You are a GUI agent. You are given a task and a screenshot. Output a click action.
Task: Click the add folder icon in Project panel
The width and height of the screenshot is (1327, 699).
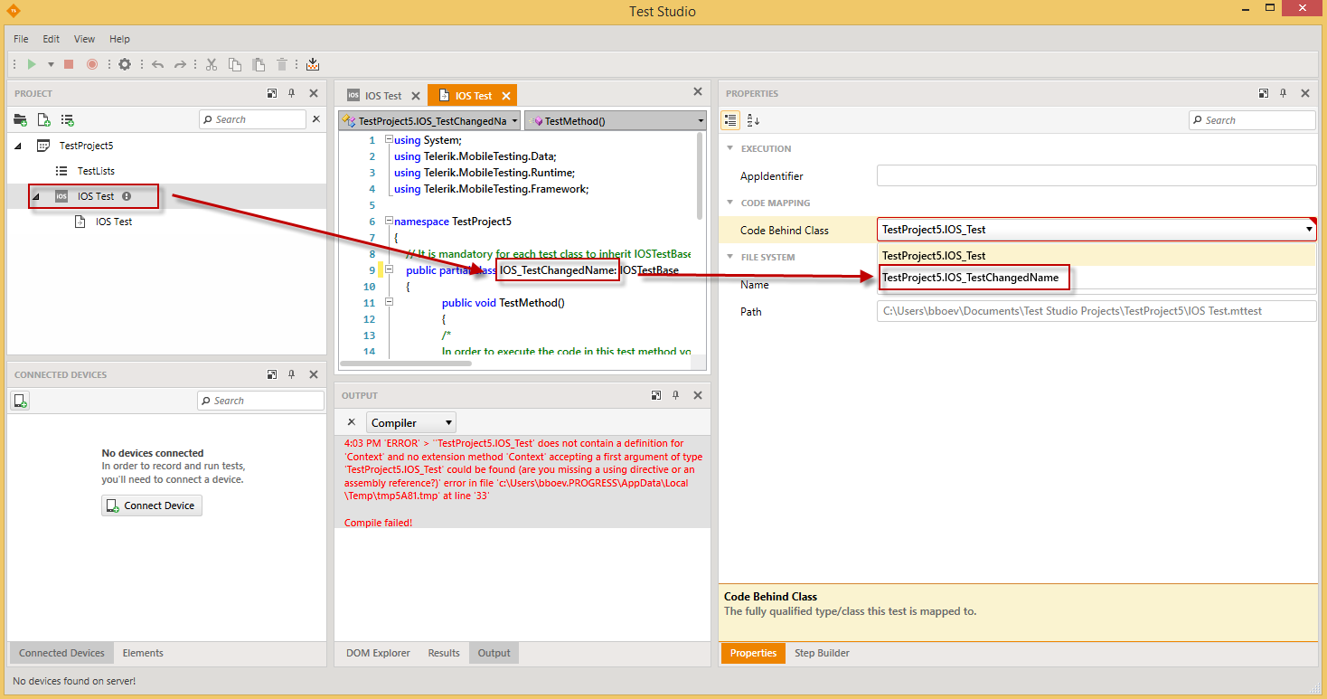[20, 119]
